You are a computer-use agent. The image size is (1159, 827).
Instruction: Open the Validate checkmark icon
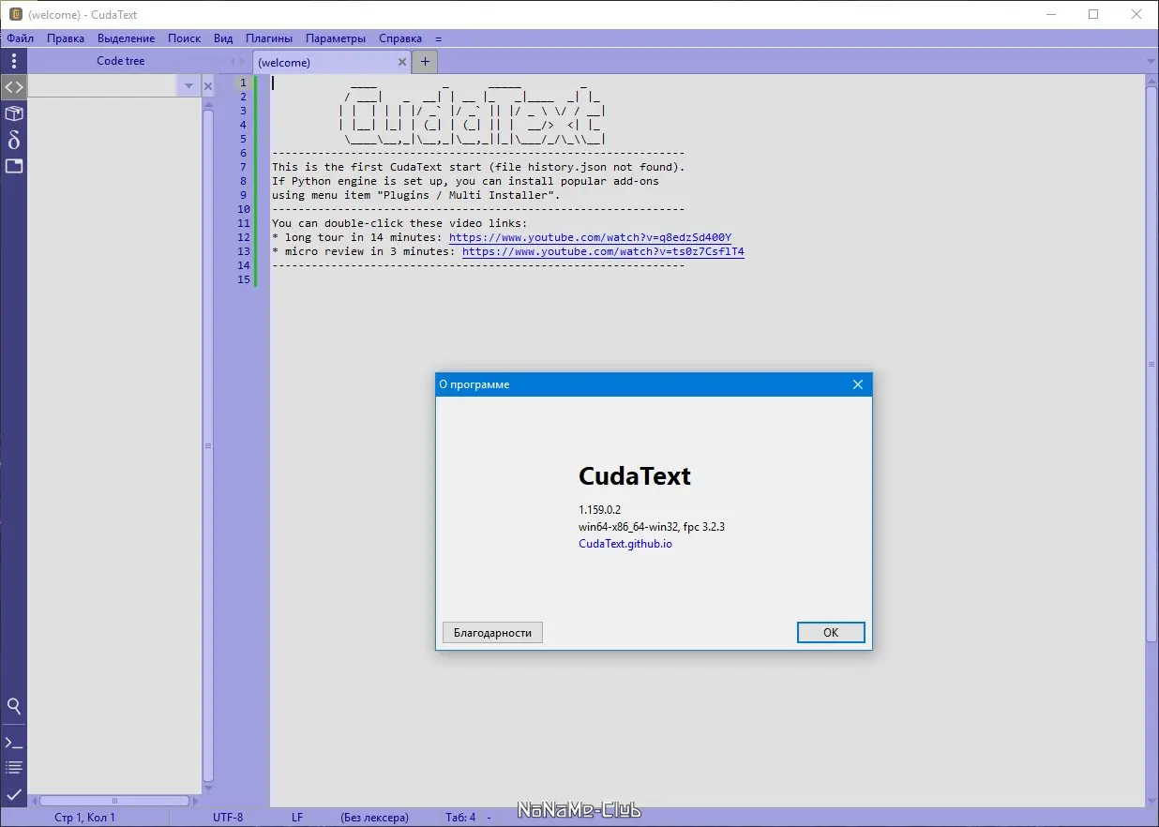click(13, 794)
